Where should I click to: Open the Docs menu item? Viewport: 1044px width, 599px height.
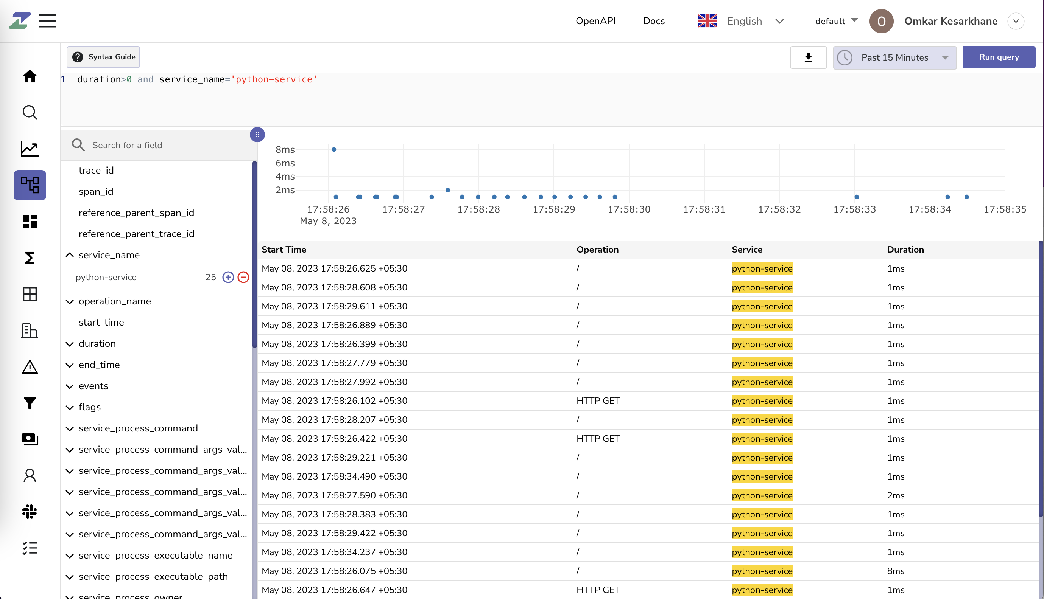[x=653, y=21]
